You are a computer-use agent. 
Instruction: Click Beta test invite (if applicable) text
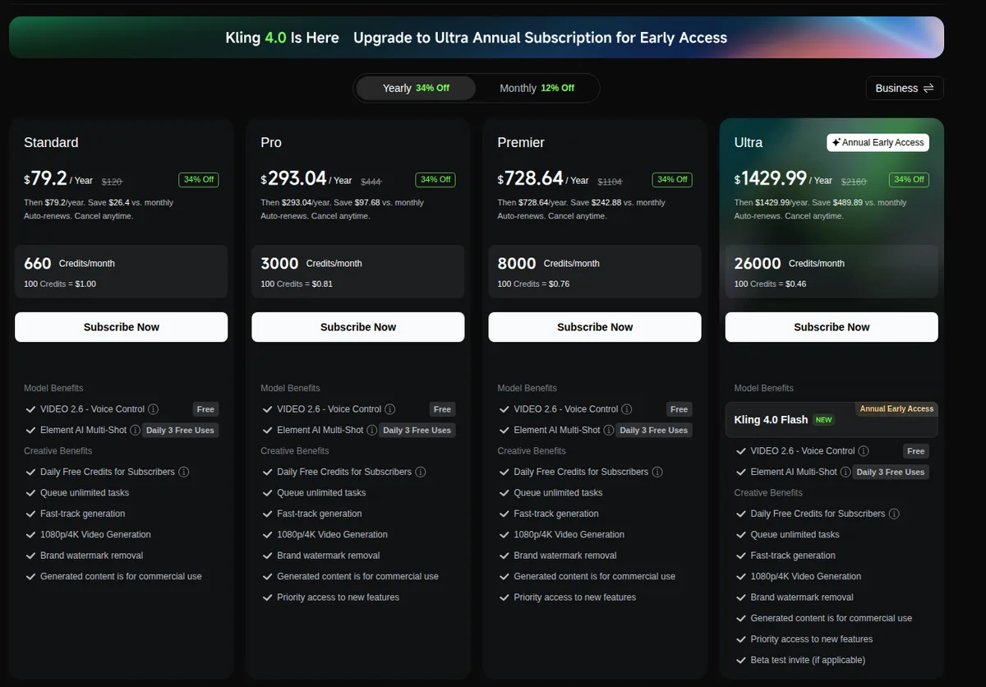(808, 660)
